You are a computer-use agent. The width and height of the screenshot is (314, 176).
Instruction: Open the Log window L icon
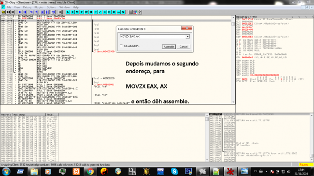pyautogui.click(x=68, y=12)
